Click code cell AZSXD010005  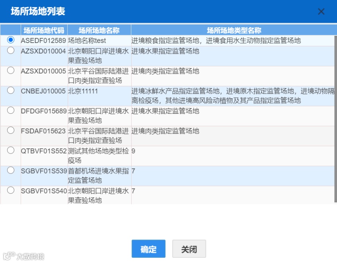point(44,76)
